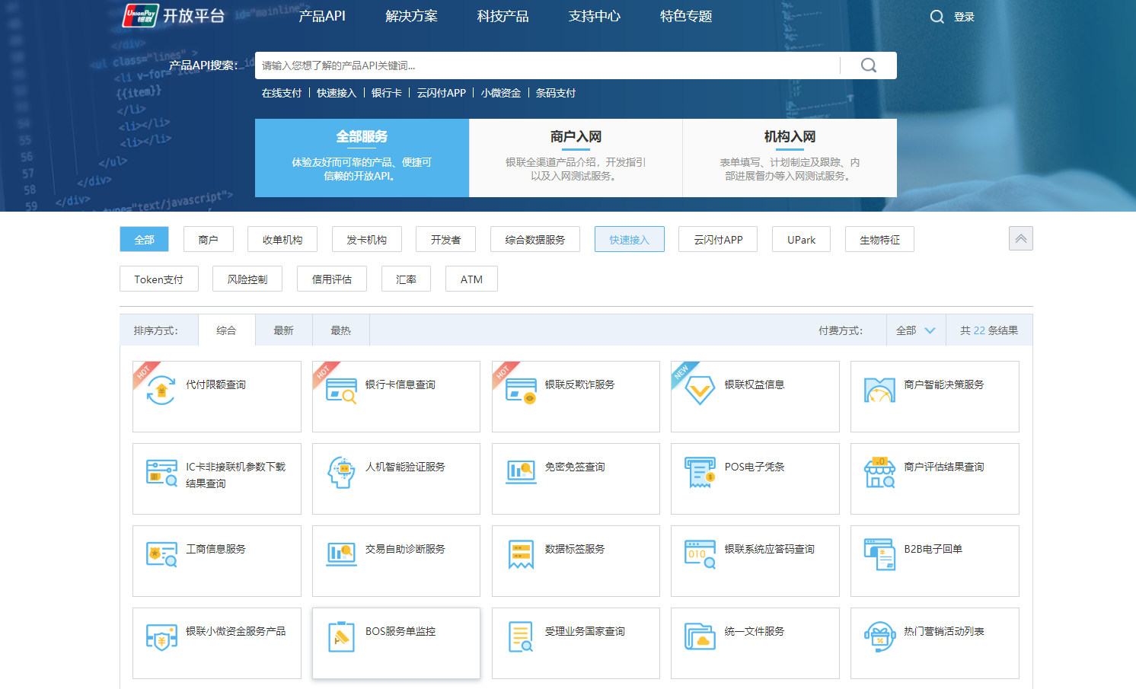Viewport: 1136px width, 689px height.
Task: Click the 热门营销活动列表 gift icon
Action: point(879,637)
